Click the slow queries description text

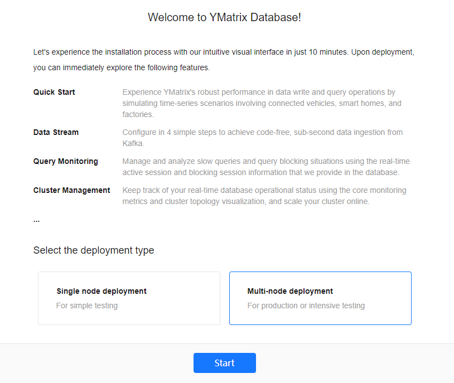click(x=265, y=167)
